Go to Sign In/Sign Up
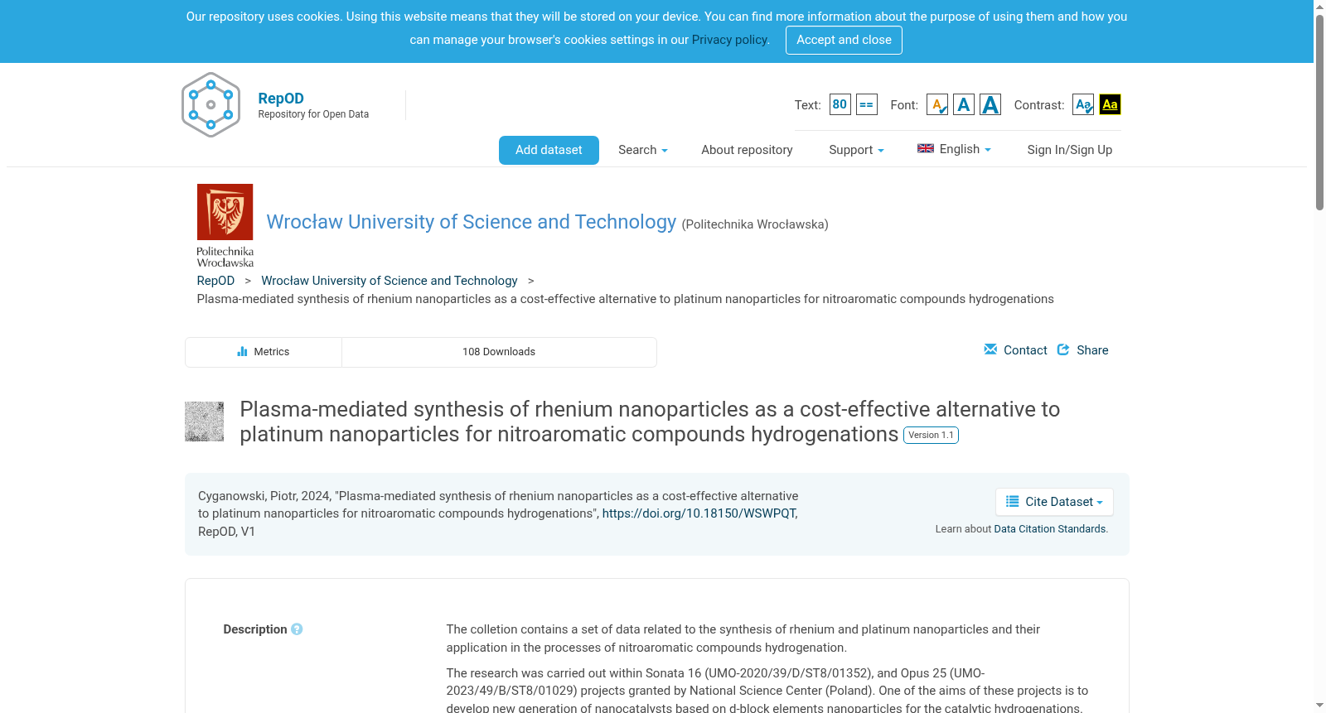 point(1069,150)
